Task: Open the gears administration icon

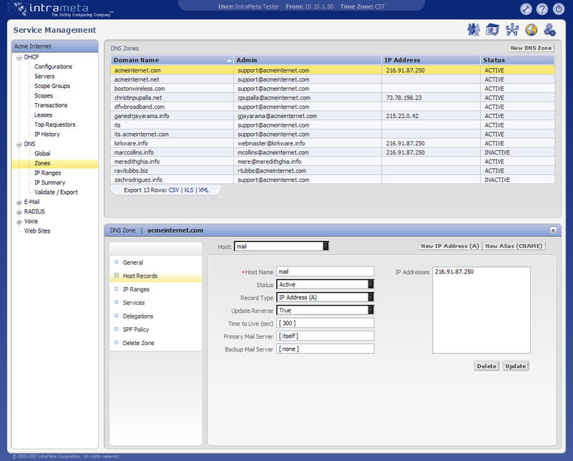Action: click(x=549, y=29)
